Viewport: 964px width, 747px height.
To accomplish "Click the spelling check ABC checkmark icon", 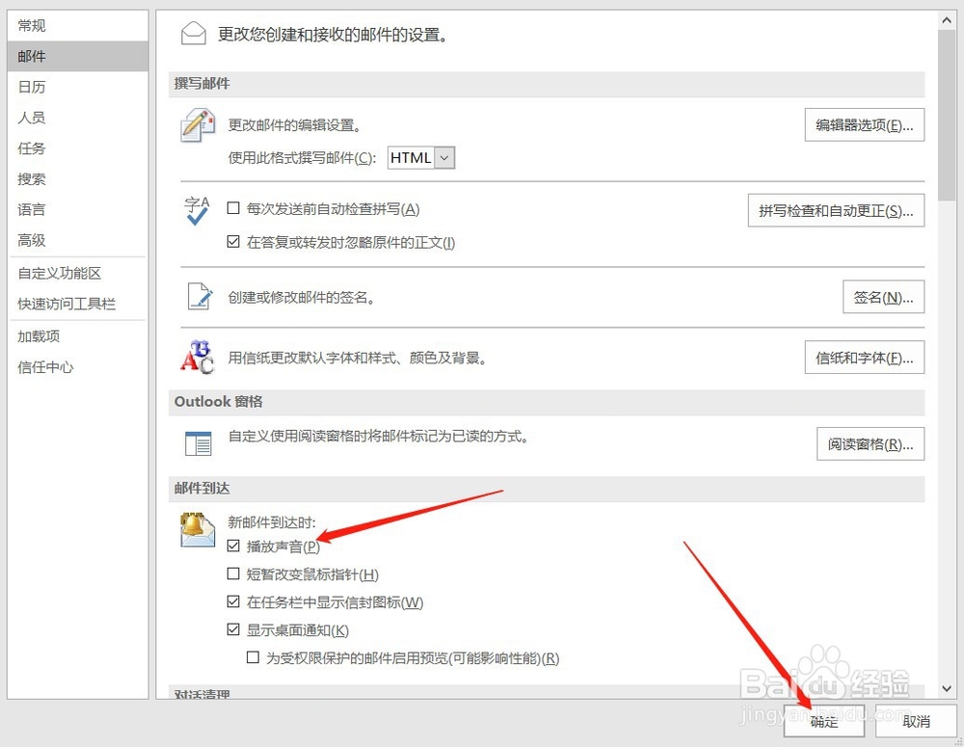I will (198, 210).
